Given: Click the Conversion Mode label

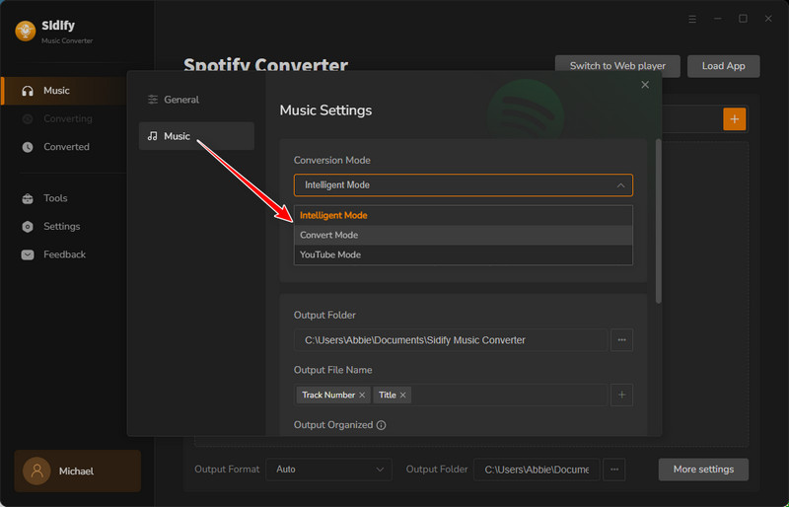Looking at the screenshot, I should coord(332,160).
